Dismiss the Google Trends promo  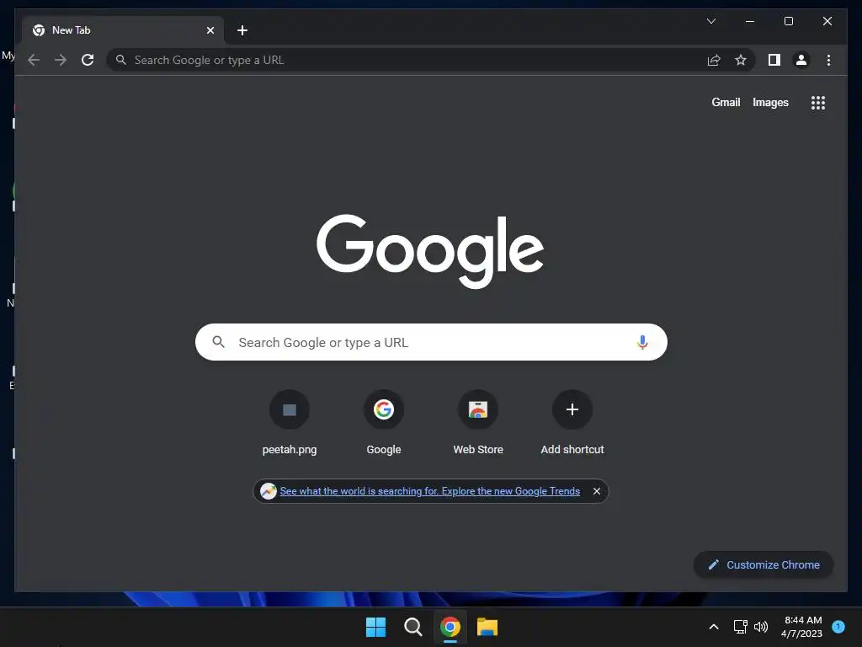point(597,491)
